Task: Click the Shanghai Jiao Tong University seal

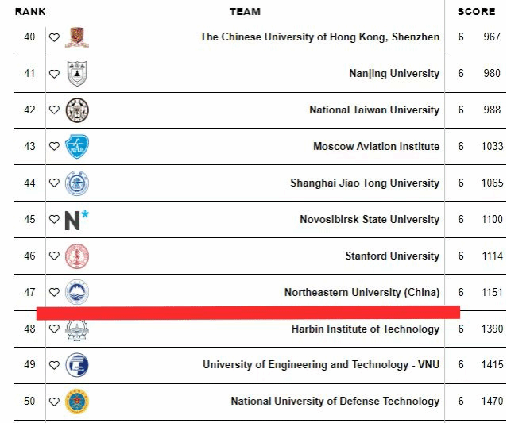Action: click(77, 183)
